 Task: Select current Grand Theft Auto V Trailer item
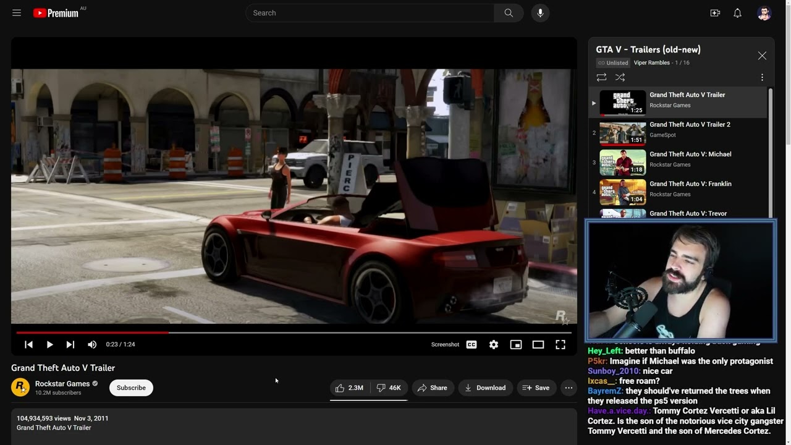tap(678, 103)
